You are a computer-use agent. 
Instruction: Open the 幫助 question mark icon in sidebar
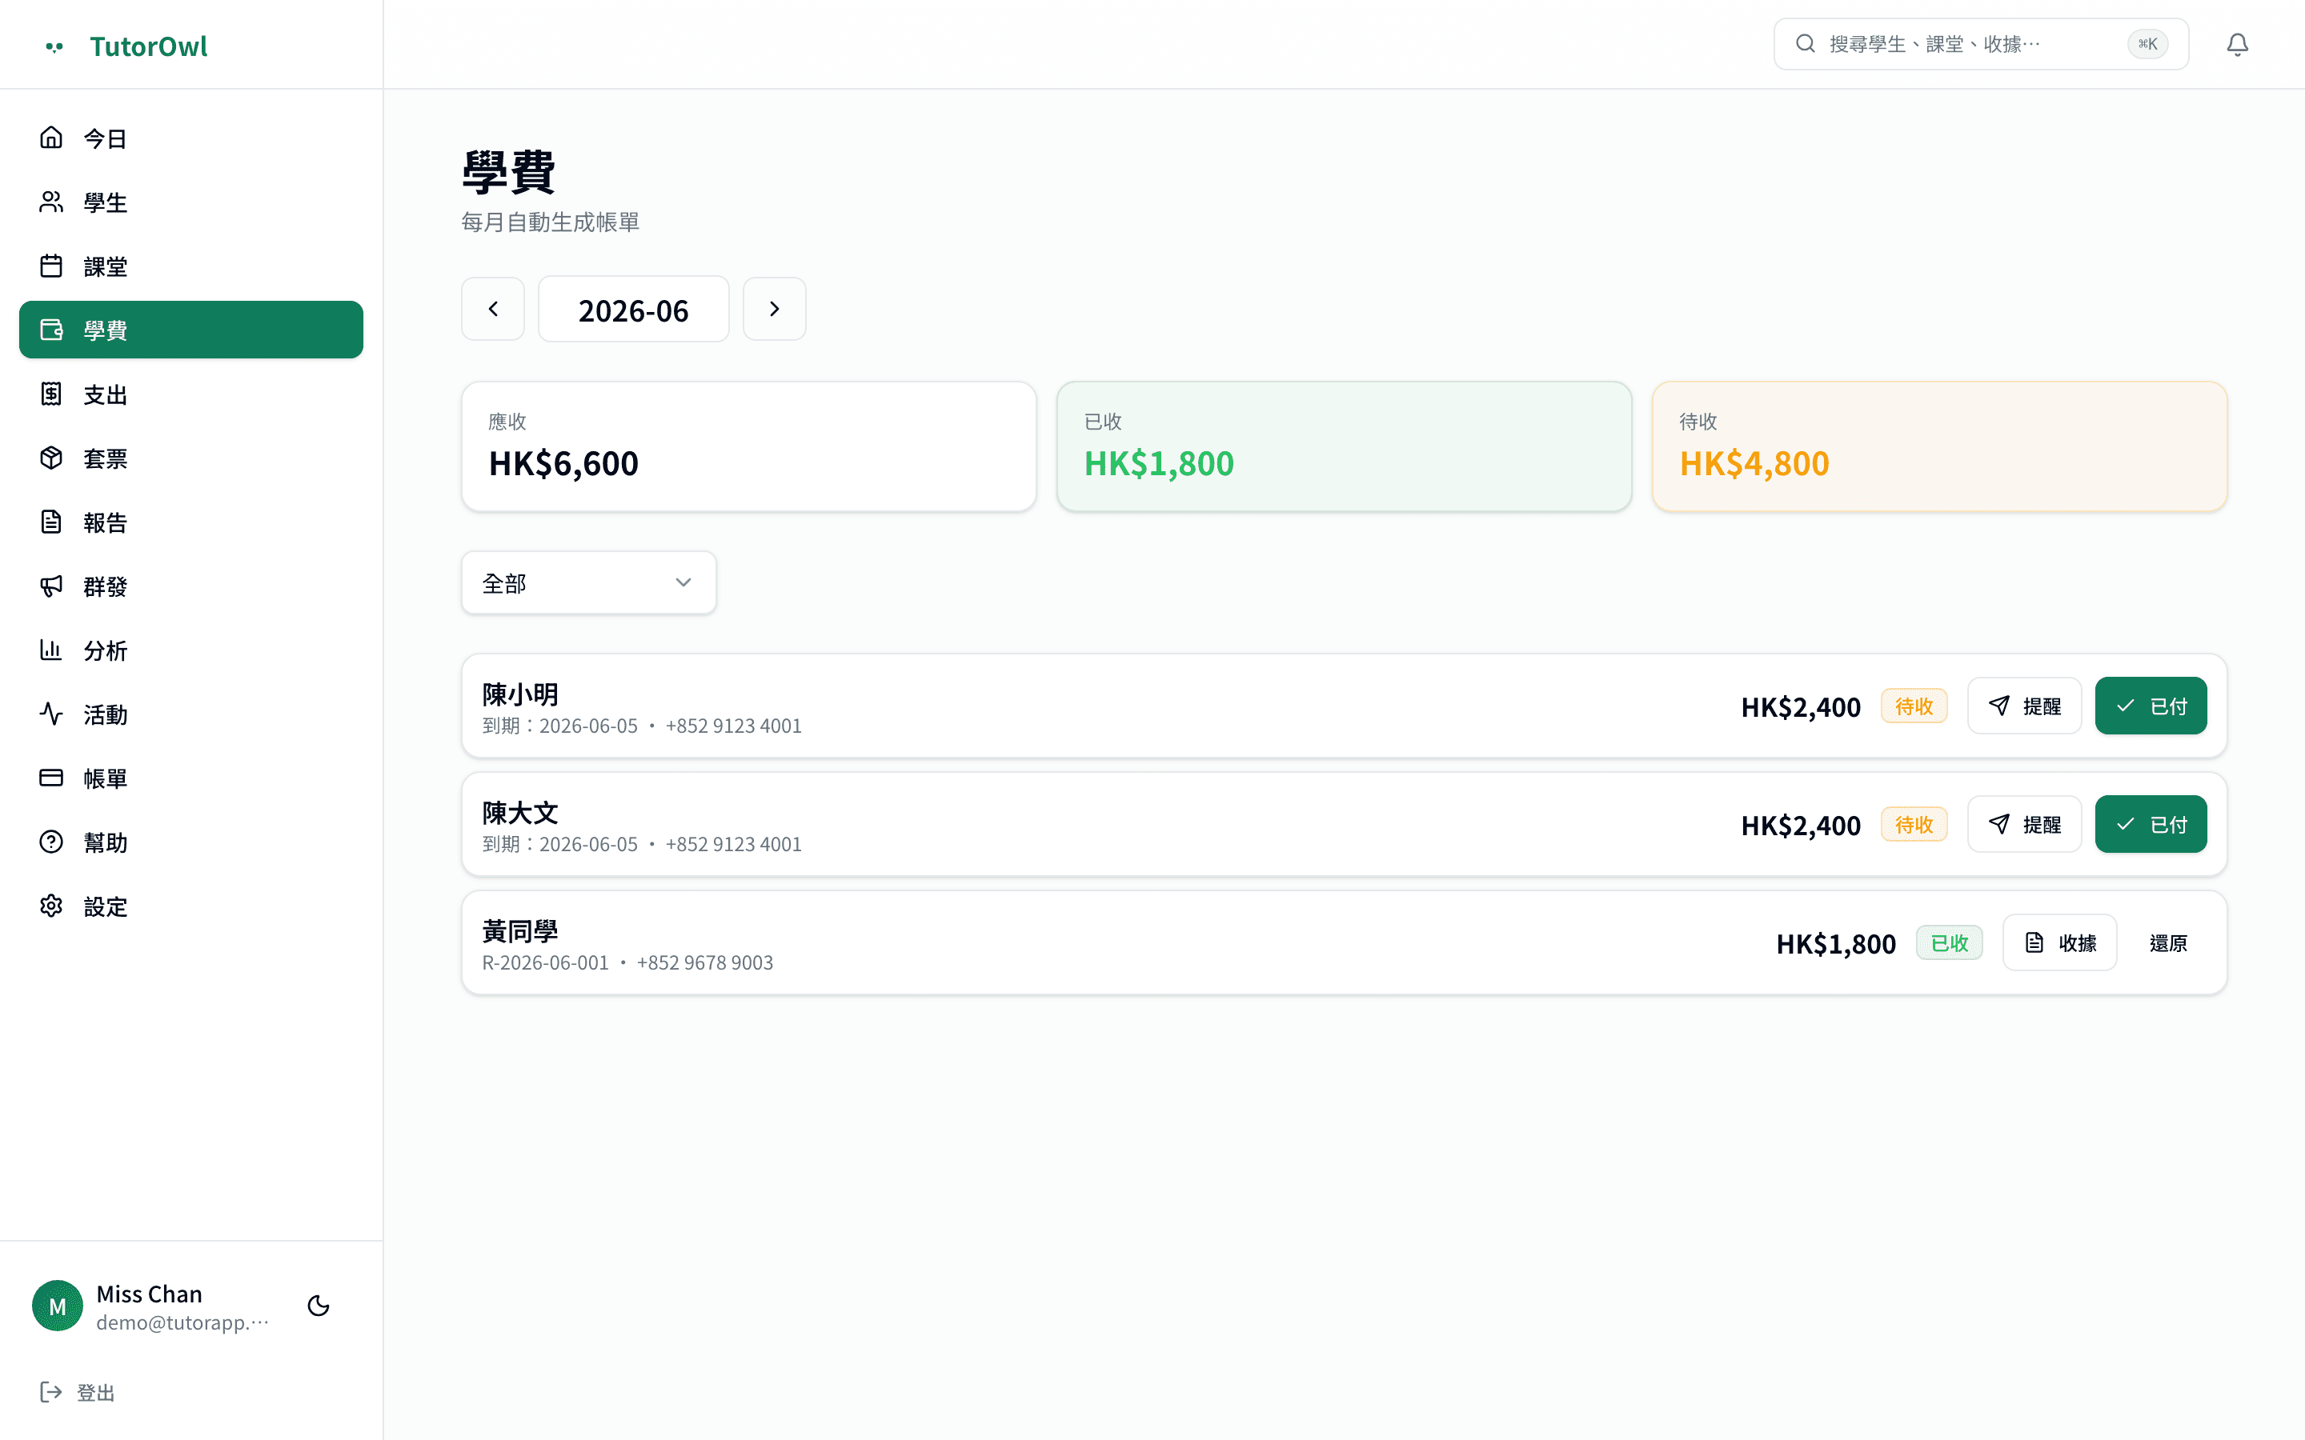(x=51, y=842)
